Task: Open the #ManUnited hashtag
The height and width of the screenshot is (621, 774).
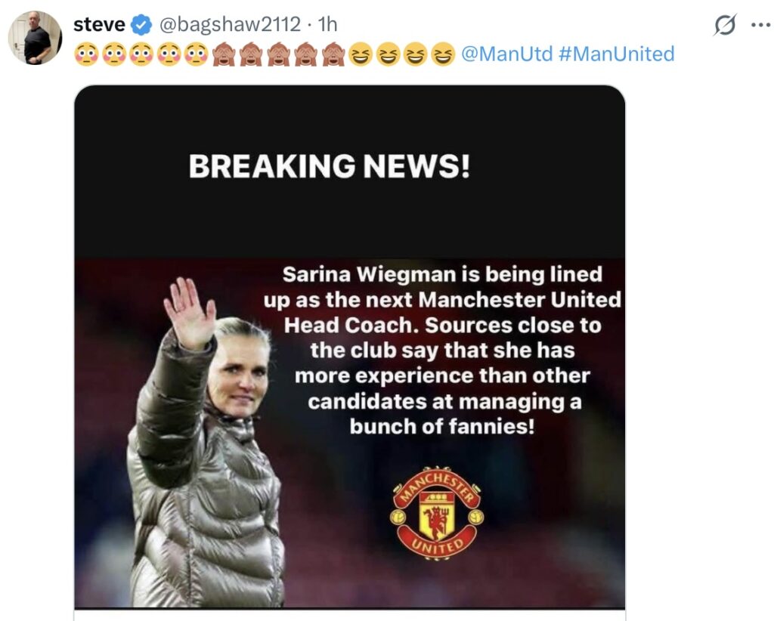Action: click(x=617, y=54)
